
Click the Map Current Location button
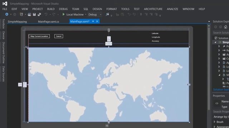point(39,36)
